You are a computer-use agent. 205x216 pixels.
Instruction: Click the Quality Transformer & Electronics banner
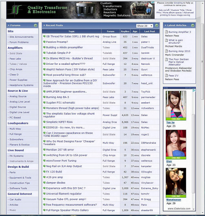coord(80,10)
